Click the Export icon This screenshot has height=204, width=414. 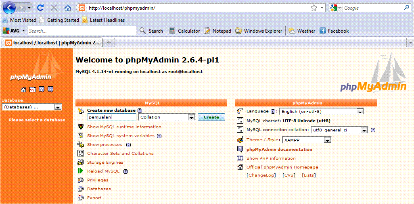[x=81, y=198]
